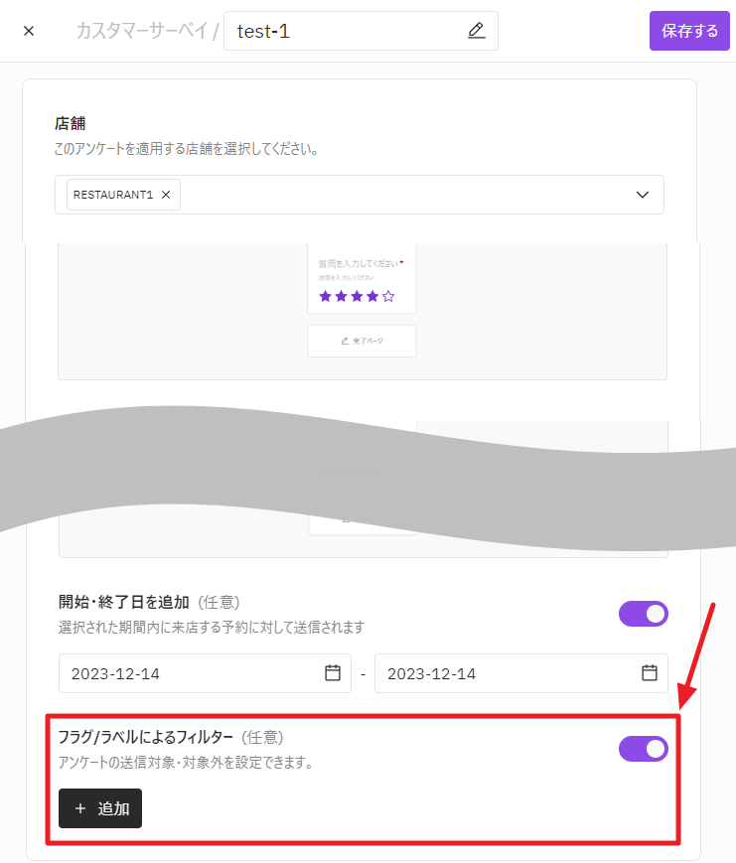The height and width of the screenshot is (863, 736).
Task: Open the store multi-select box
Action: click(397, 195)
